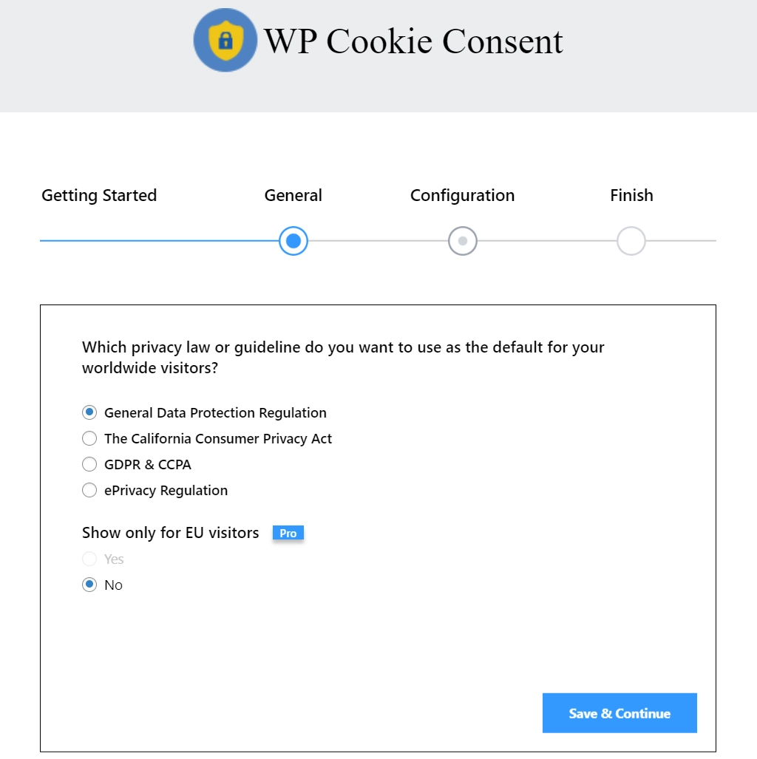Click the highlighted General step circle

point(293,241)
